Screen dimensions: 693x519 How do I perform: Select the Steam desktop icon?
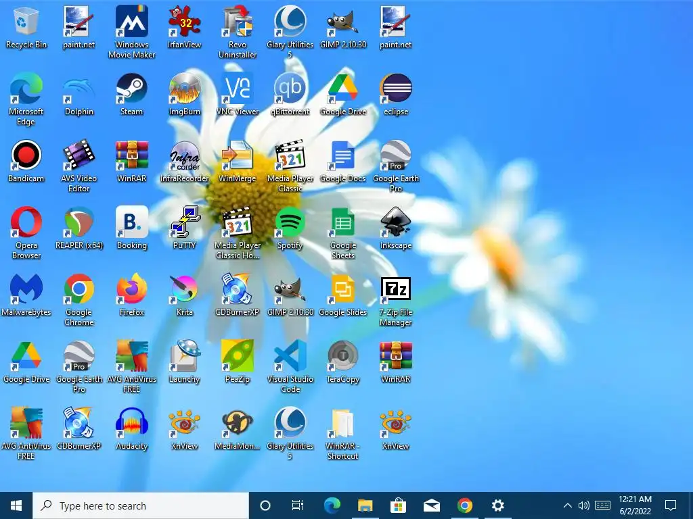132,95
